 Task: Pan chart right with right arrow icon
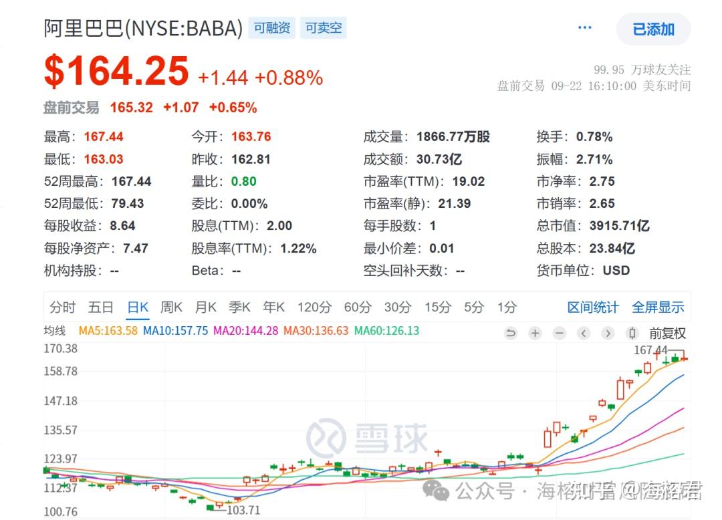(607, 333)
